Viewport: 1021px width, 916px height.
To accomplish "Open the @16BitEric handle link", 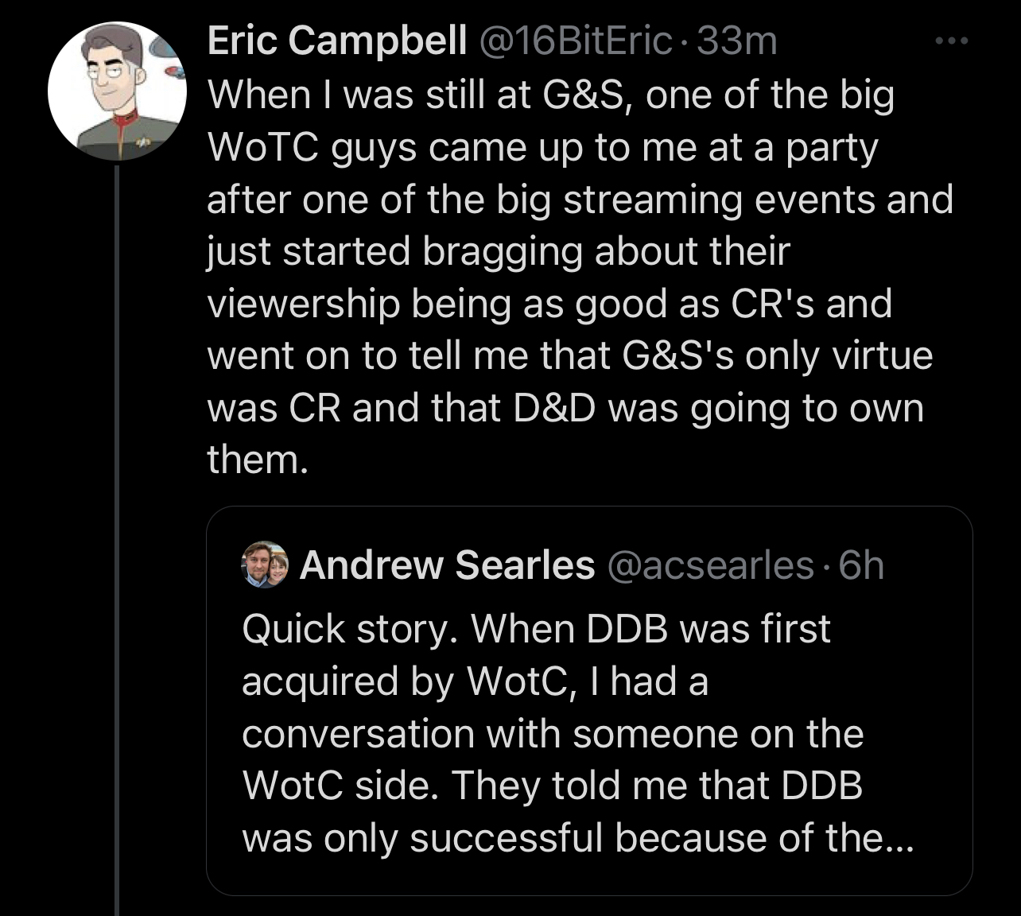I will coord(575,41).
